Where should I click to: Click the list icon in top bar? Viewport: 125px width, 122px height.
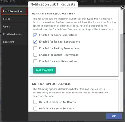(23, 1)
